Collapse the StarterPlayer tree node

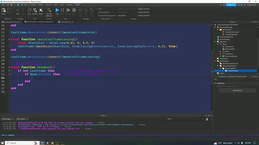pos(215,61)
